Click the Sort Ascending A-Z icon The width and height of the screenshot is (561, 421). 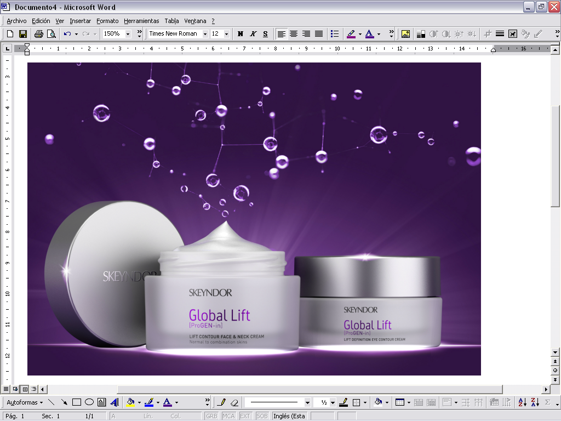point(522,402)
